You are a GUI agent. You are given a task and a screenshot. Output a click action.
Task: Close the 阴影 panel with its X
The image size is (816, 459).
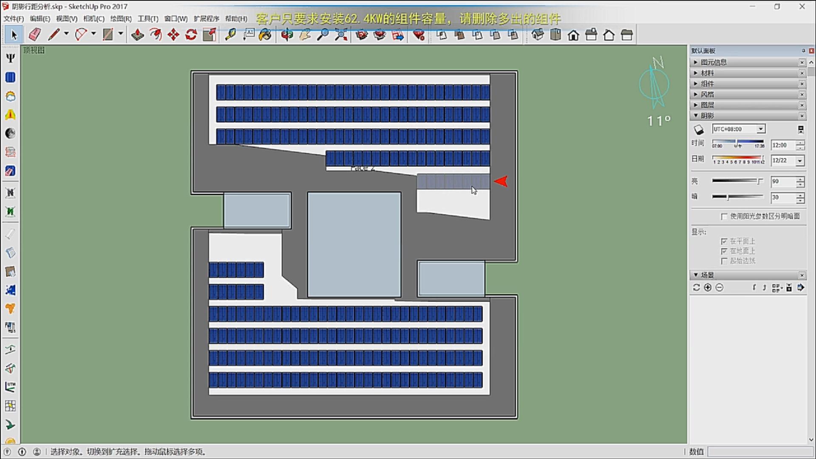click(x=802, y=116)
